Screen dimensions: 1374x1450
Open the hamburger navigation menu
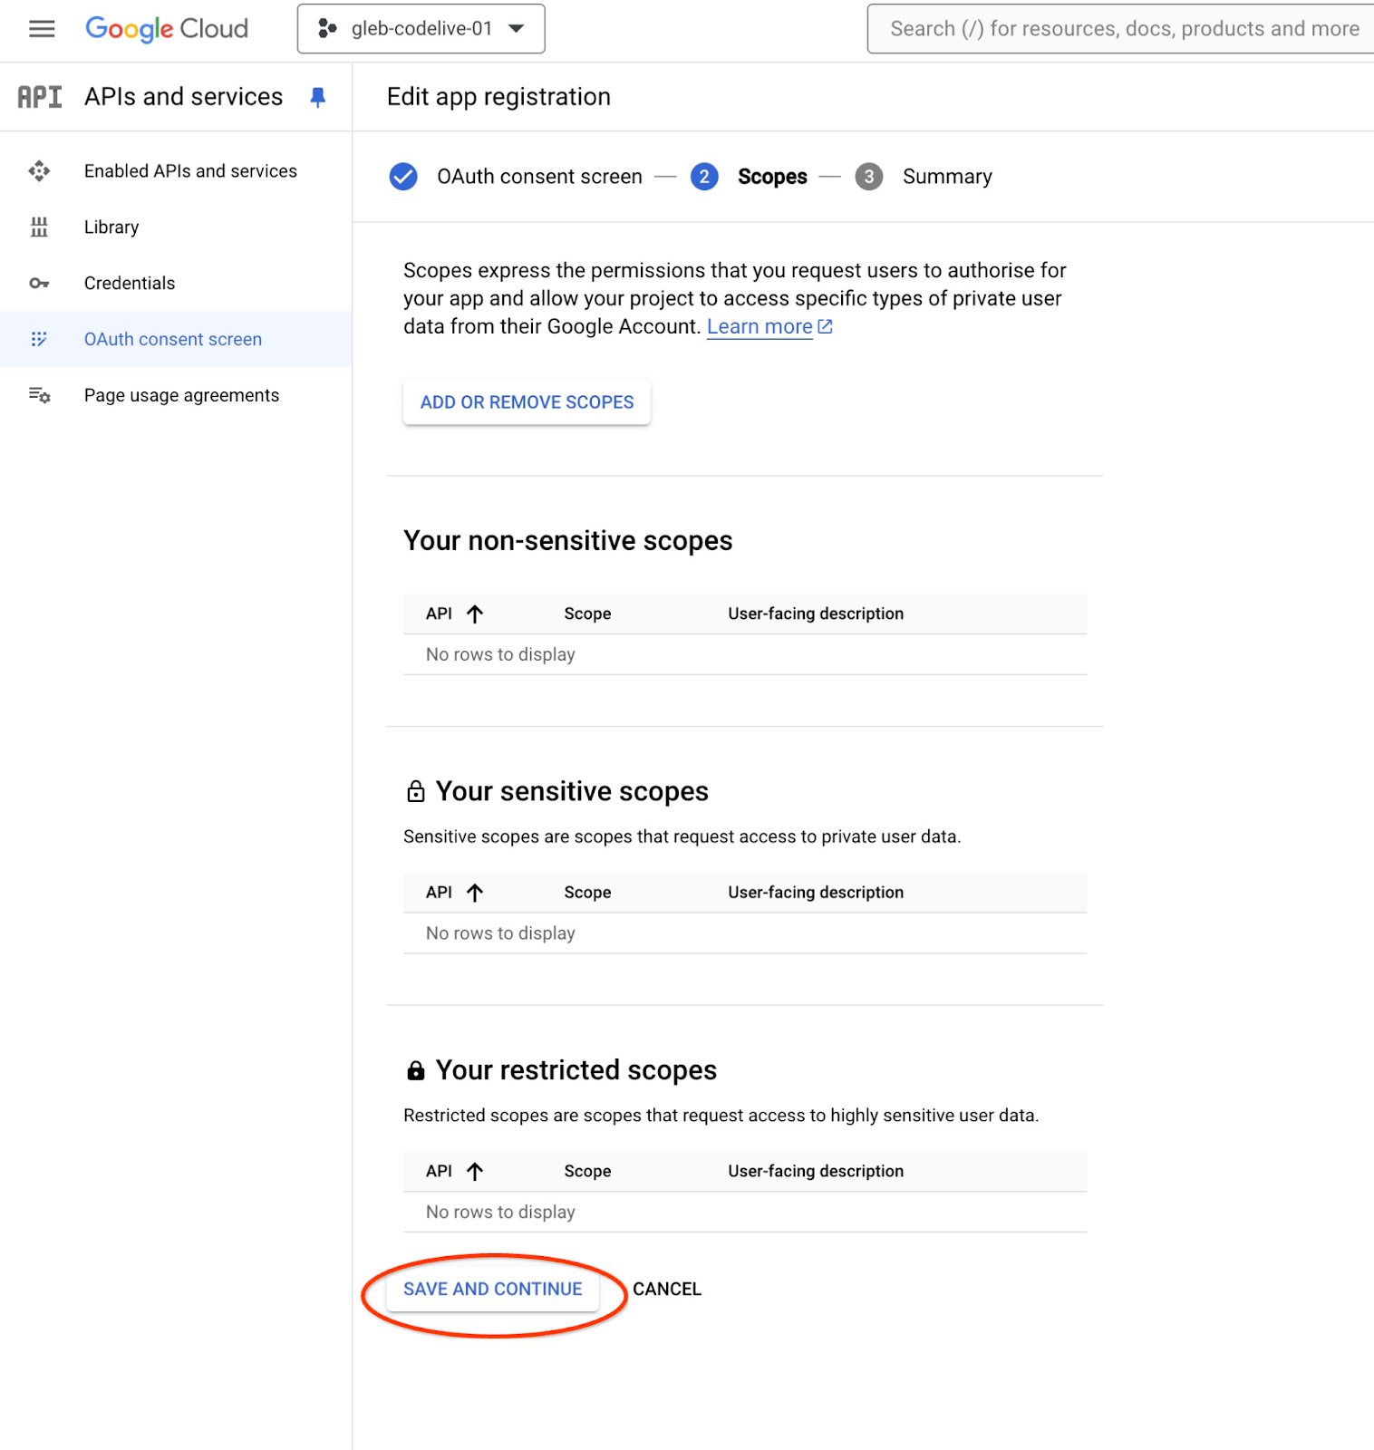click(x=42, y=29)
